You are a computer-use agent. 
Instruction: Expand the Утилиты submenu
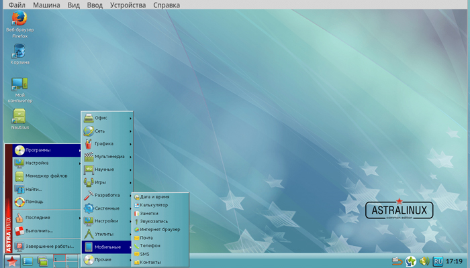[107, 234]
